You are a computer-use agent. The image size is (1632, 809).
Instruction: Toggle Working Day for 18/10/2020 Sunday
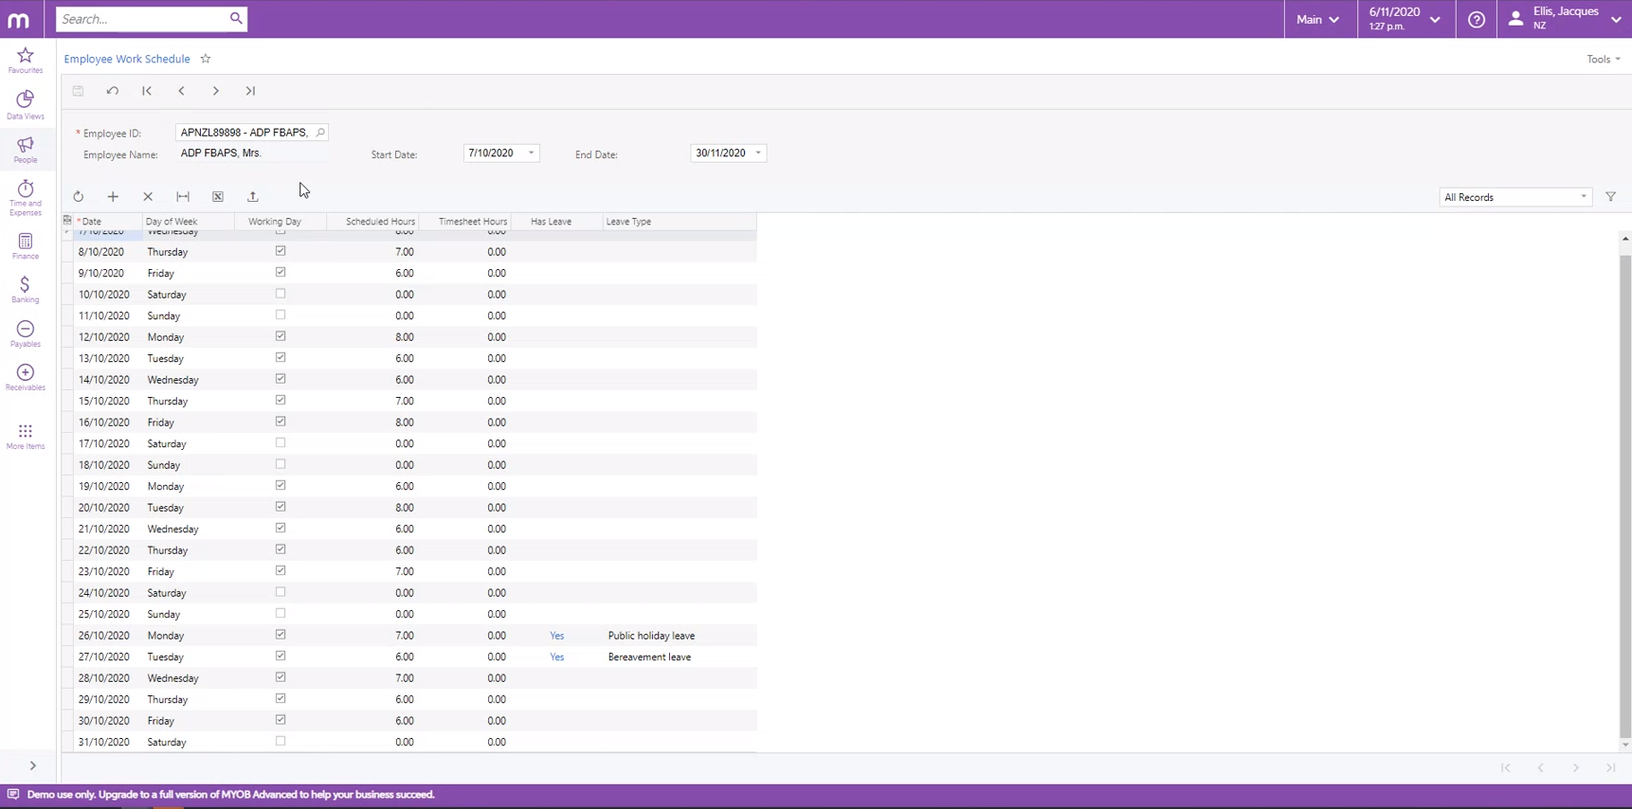click(x=281, y=464)
